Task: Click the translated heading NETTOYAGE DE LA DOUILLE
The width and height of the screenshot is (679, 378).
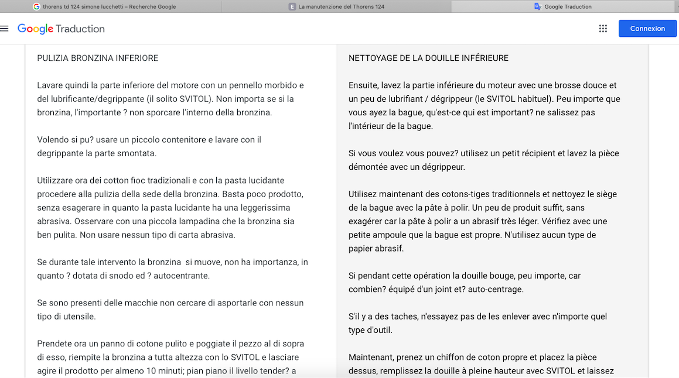Action: tap(428, 59)
